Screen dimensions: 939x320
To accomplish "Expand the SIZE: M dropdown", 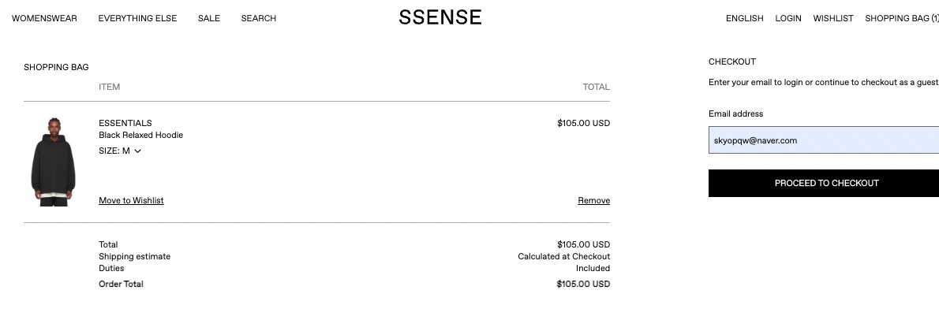I will (120, 151).
